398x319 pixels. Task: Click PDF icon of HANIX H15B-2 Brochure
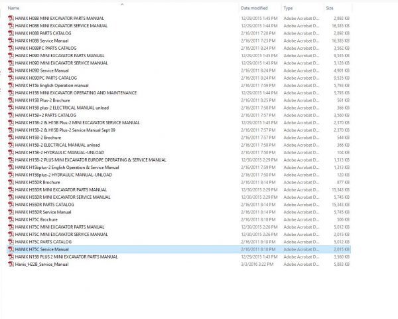pos(11,138)
